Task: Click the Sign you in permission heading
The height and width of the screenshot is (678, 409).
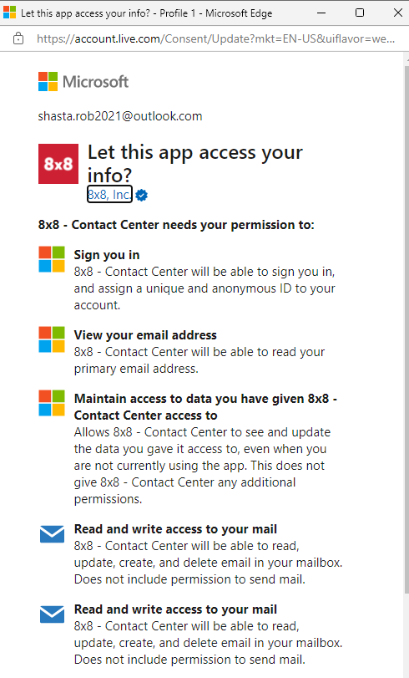Action: tap(107, 255)
